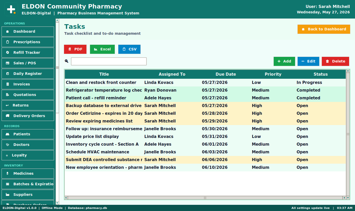Add a new task

(x=284, y=61)
